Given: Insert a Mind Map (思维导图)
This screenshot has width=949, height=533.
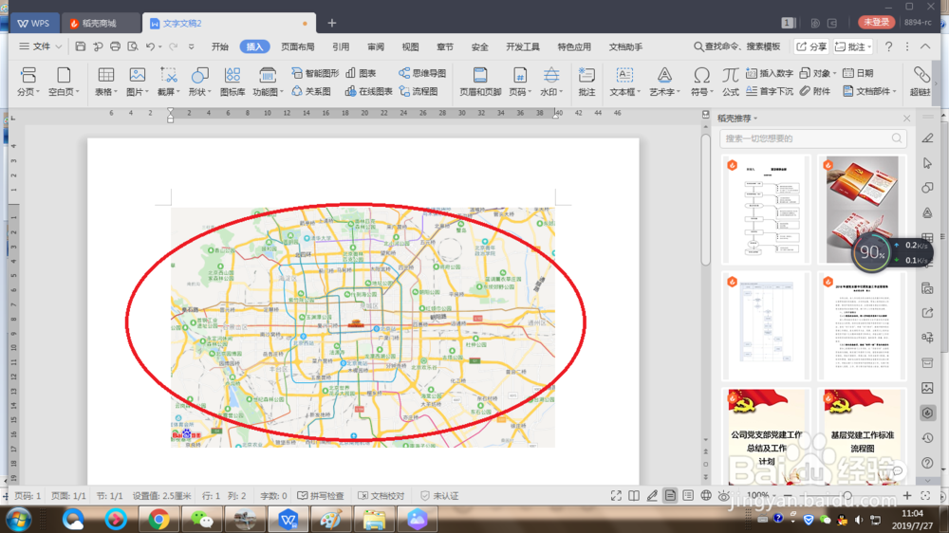Looking at the screenshot, I should (x=422, y=73).
